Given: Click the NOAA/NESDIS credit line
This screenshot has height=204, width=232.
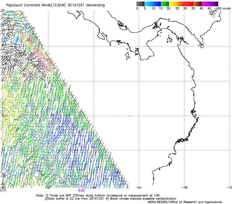Looking at the screenshot, I should tap(185, 202).
